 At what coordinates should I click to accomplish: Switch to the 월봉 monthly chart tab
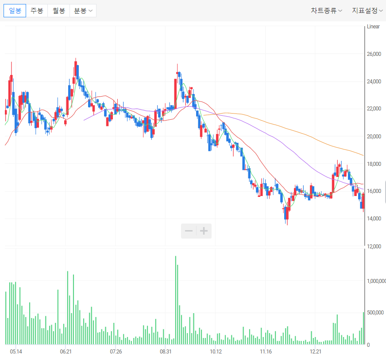58,11
